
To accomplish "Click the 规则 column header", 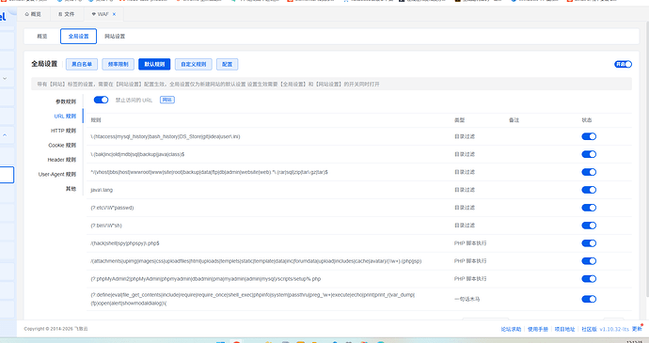I will [x=96, y=120].
